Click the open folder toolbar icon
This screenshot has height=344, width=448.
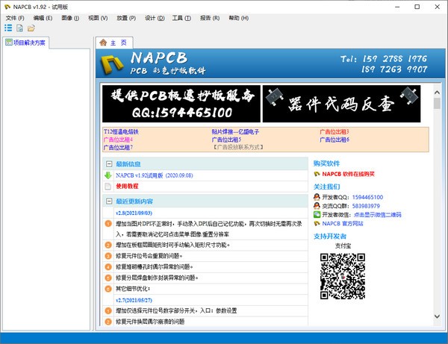pyautogui.click(x=31, y=28)
